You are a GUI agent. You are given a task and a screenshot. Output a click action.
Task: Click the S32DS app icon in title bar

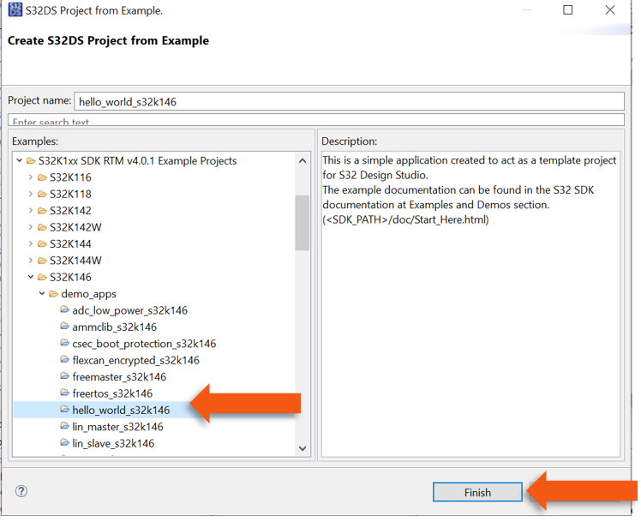click(15, 11)
